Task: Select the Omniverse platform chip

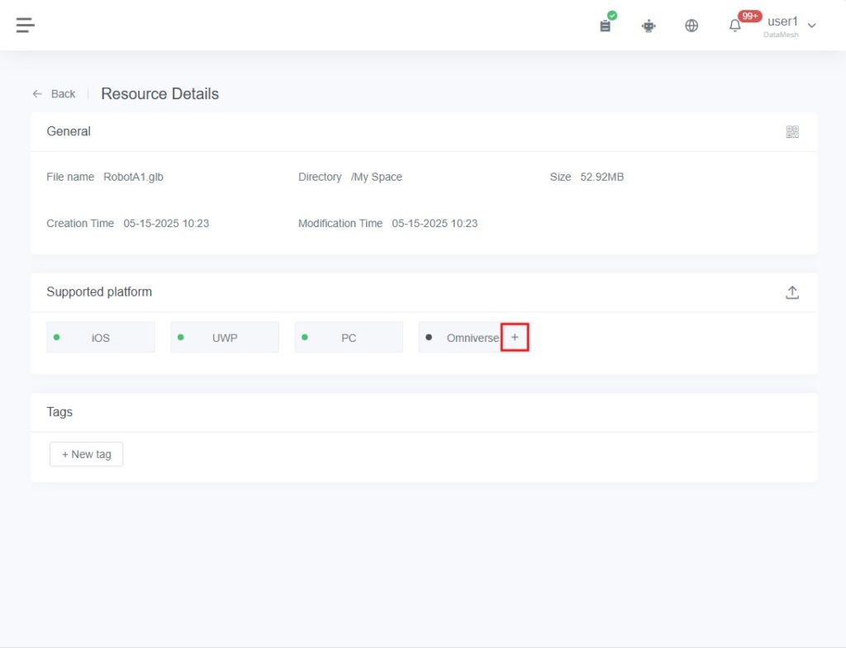Action: point(463,338)
